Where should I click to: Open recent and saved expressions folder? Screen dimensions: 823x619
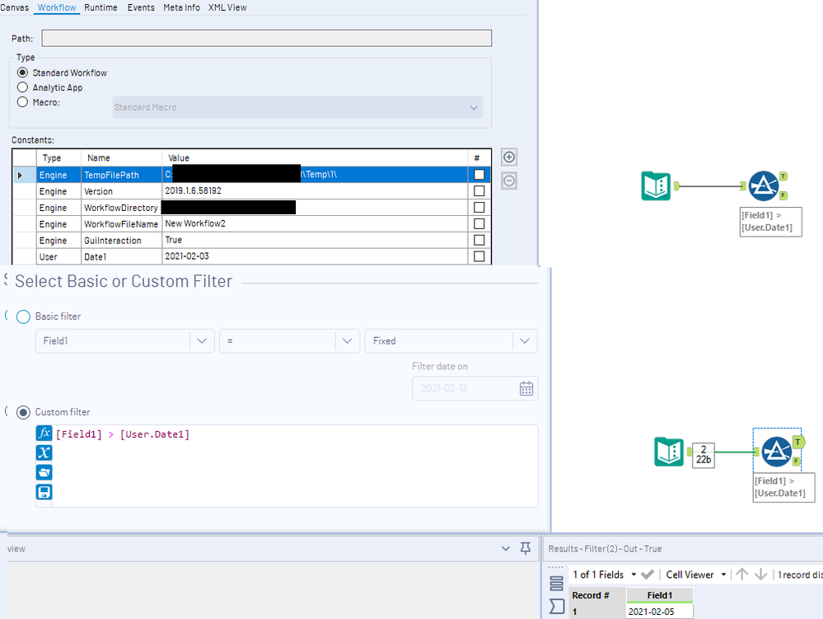[44, 472]
